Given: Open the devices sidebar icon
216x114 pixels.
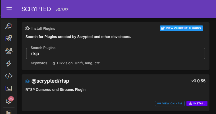Looking at the screenshot, I should [9, 26].
